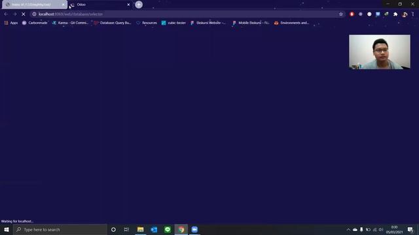This screenshot has width=419, height=235.
Task: Stop loading the page with the X button
Action: [x=24, y=14]
